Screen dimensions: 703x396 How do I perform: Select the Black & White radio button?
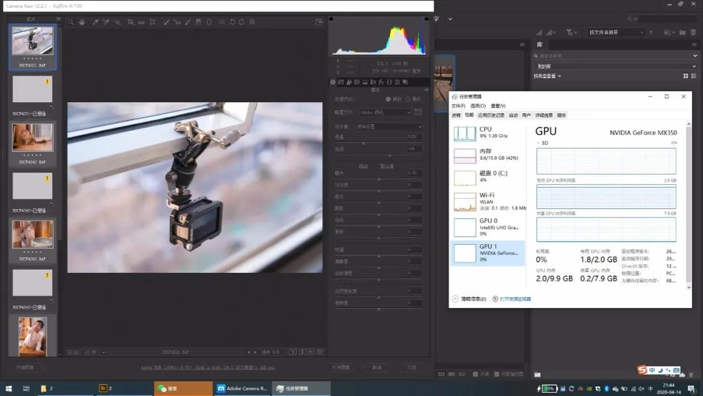408,99
